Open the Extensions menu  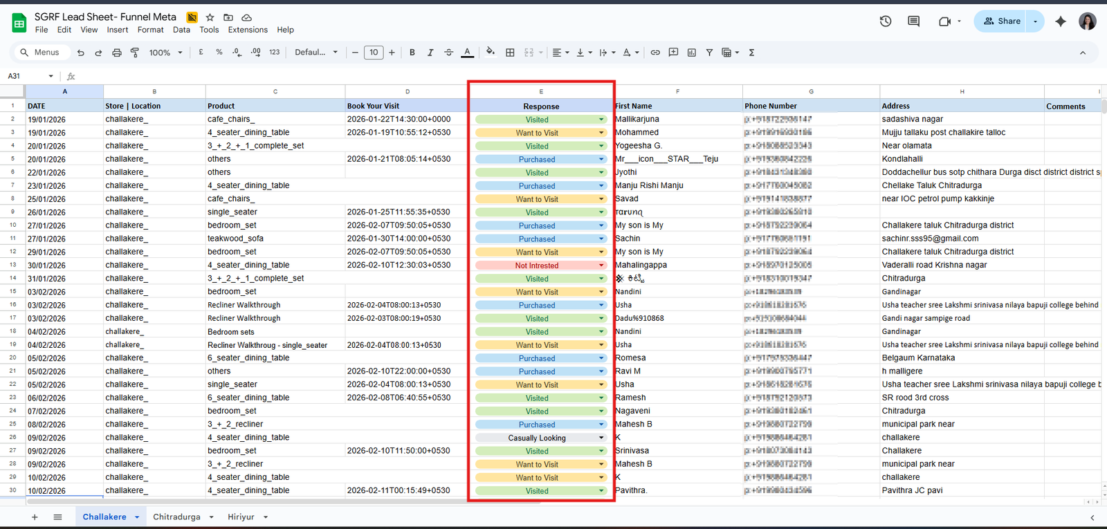248,30
